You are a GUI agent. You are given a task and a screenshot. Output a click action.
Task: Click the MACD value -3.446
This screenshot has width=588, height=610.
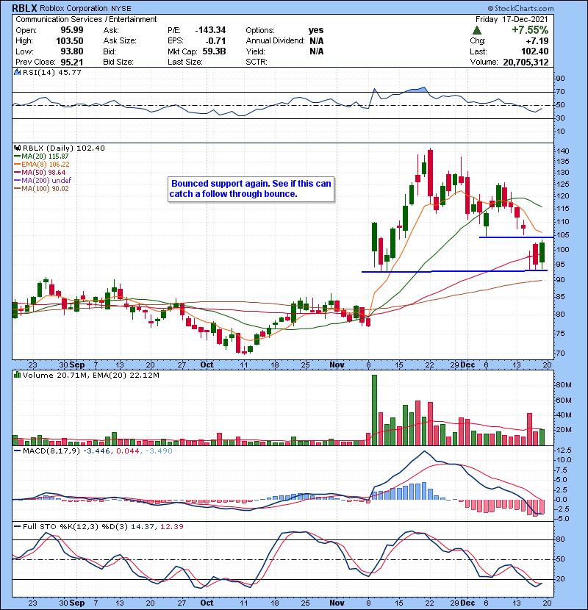coord(97,451)
